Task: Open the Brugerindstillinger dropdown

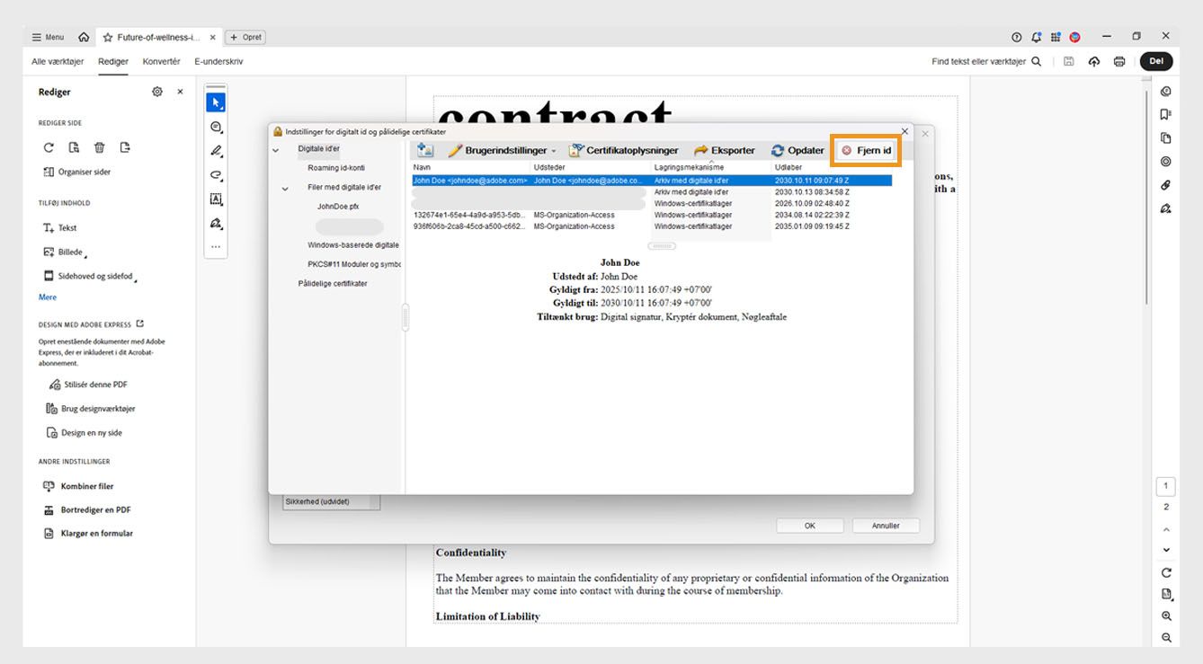Action: coord(503,150)
